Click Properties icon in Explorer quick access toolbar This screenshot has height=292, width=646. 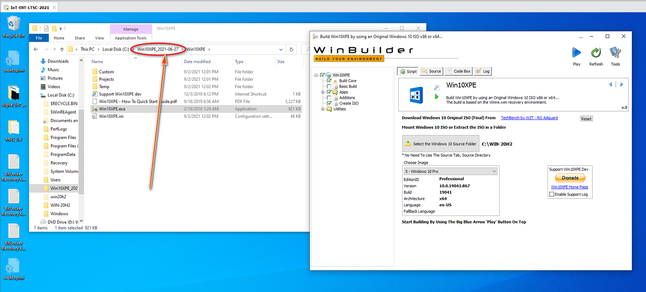click(46, 29)
